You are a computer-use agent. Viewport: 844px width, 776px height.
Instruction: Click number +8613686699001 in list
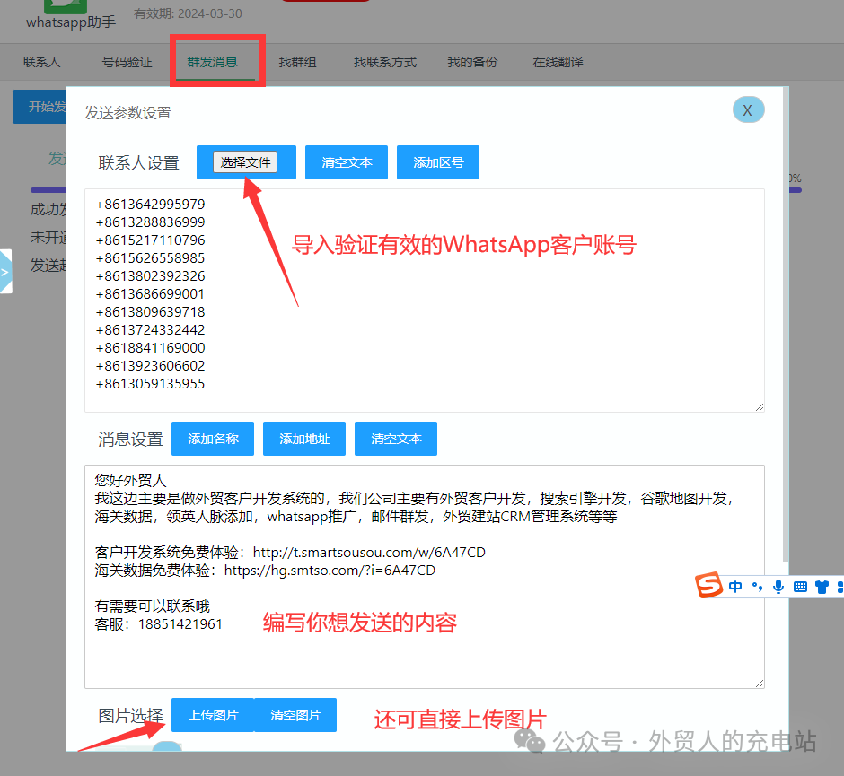[150, 294]
